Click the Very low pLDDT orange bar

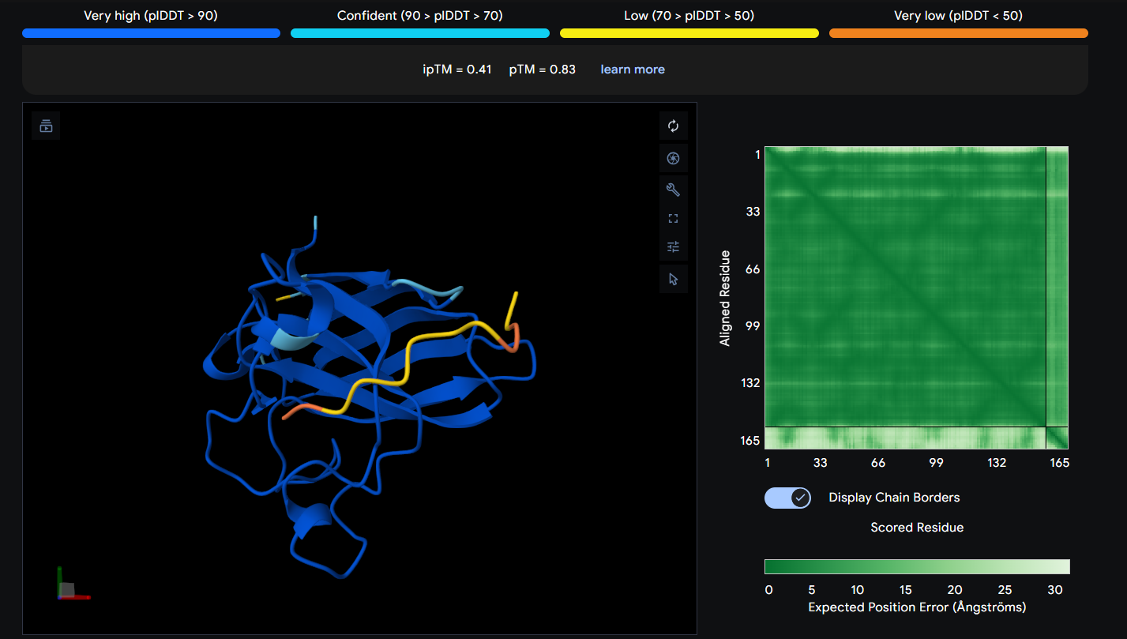tap(959, 33)
